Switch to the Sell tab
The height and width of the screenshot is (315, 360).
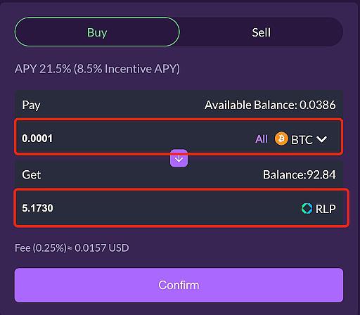(261, 32)
